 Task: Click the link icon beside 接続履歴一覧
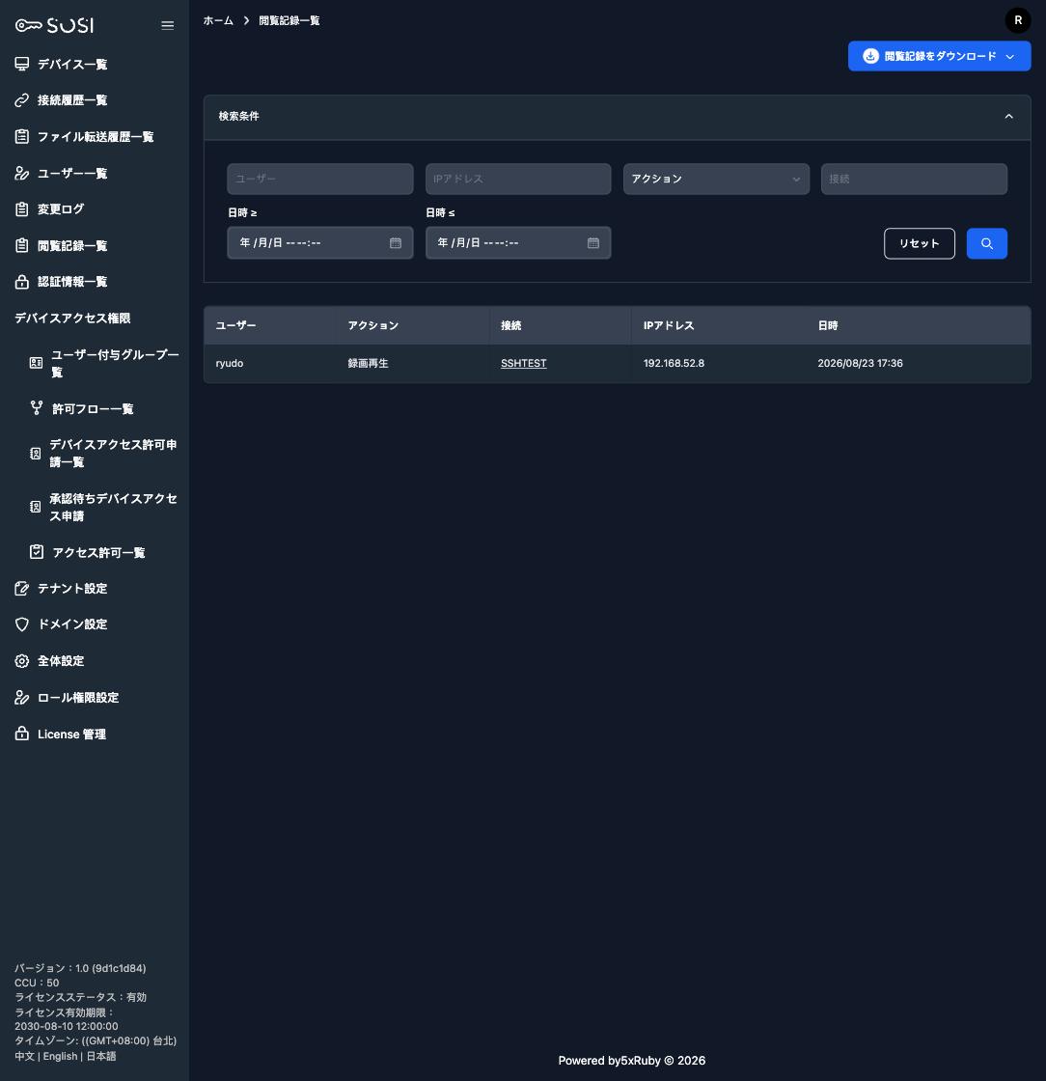(x=22, y=100)
